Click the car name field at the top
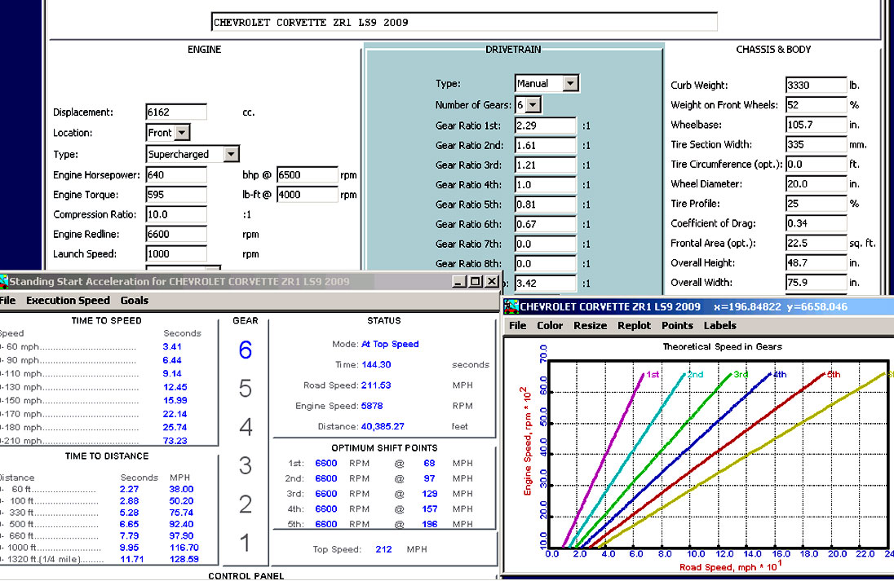Image resolution: width=894 pixels, height=581 pixels. coord(464,22)
